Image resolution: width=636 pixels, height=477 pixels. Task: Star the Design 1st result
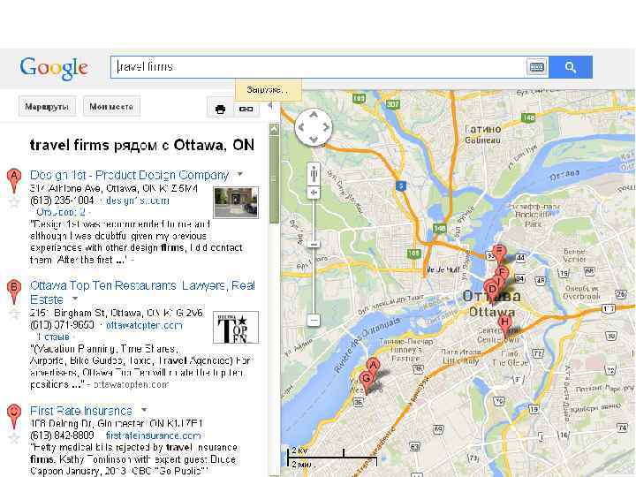point(15,202)
